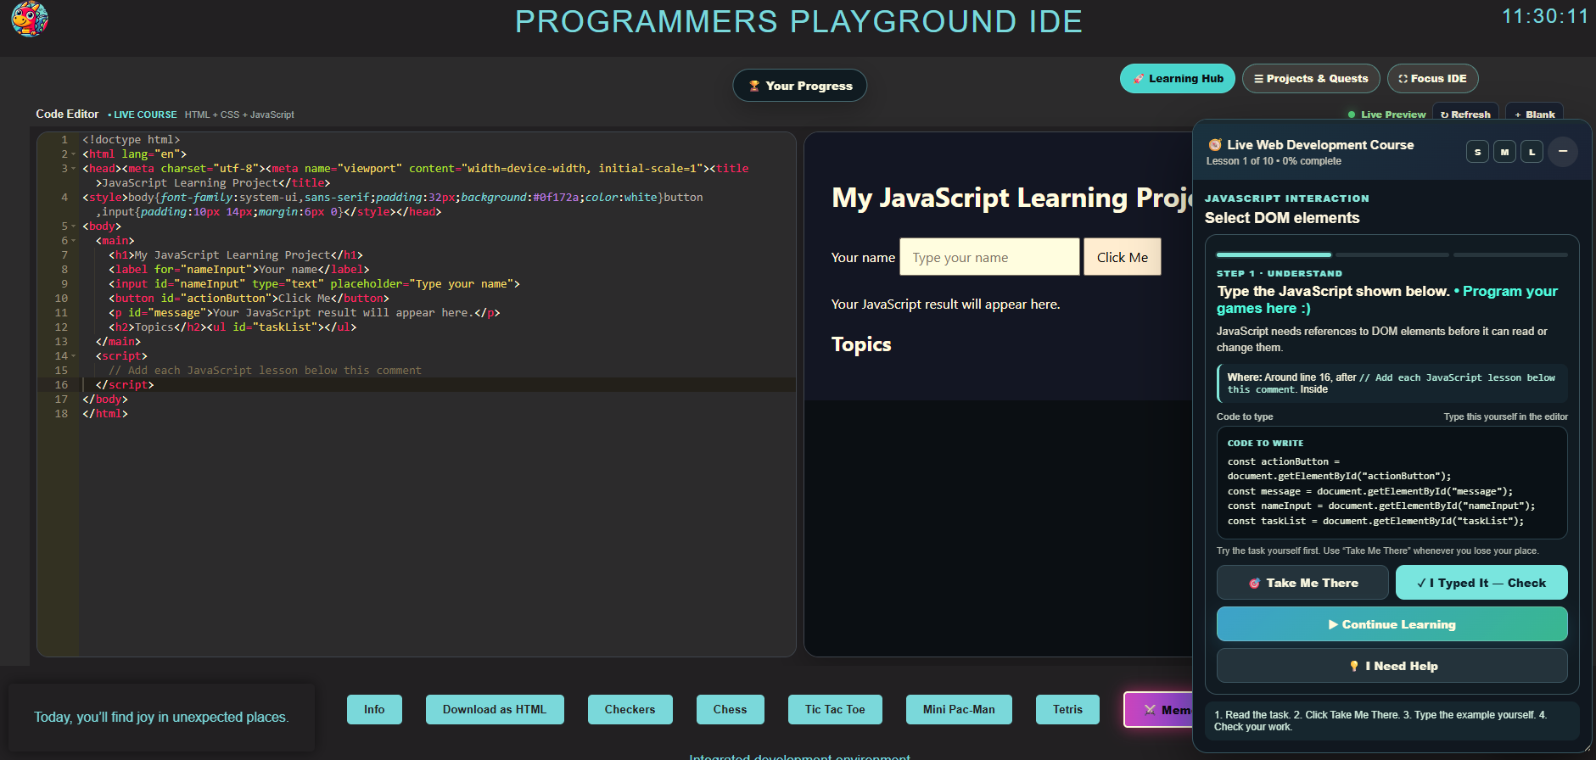Launch the Checkers game
Viewport: 1596px width, 760px height.
click(x=630, y=710)
